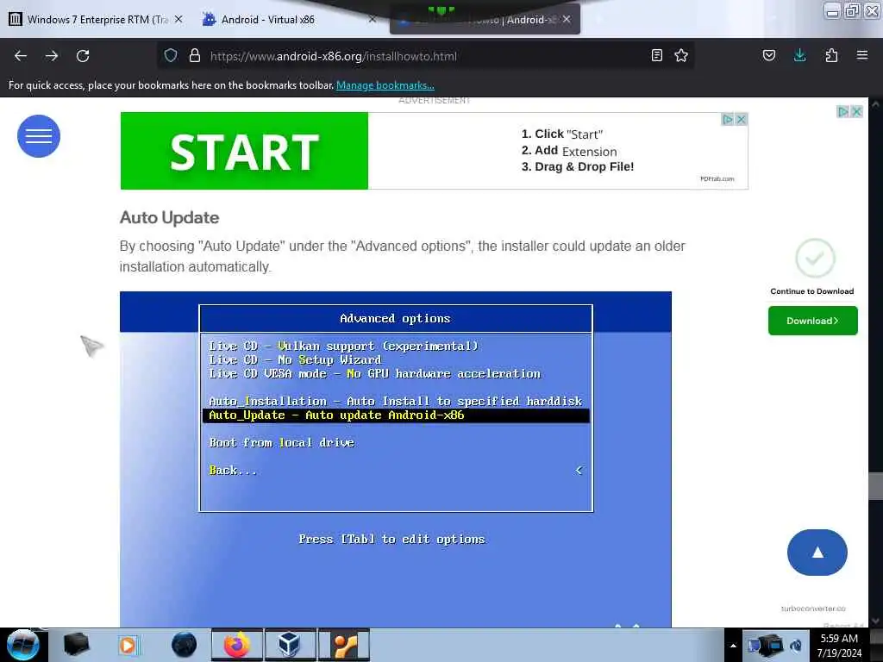Open the Windows Start orb

coord(22,645)
